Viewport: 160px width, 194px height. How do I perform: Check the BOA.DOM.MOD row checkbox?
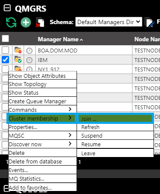(6, 50)
